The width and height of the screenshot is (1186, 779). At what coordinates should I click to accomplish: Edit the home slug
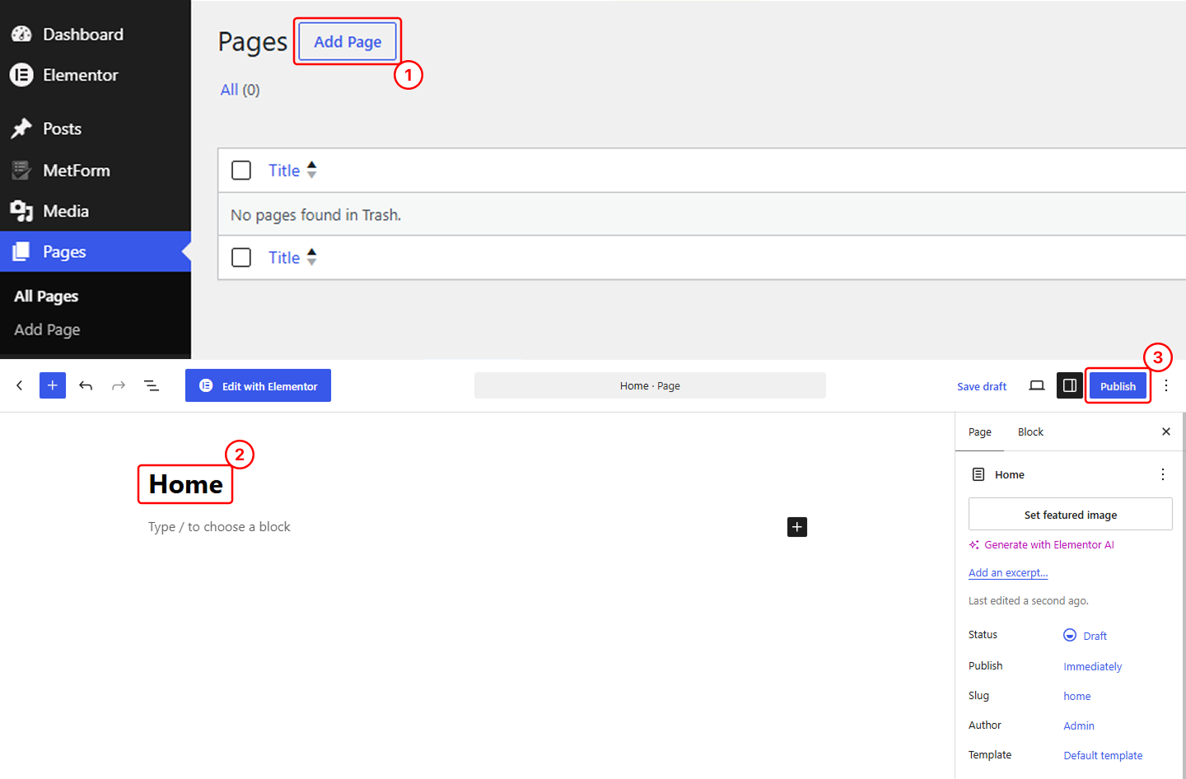[x=1077, y=696]
